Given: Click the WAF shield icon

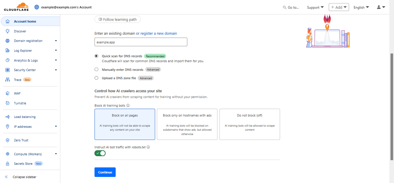Looking at the screenshot, I should [x=7, y=93].
